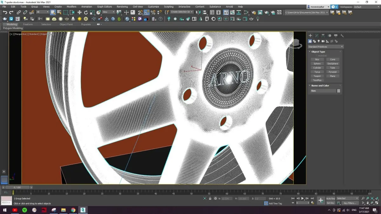Toggle 3D Snaps button

point(140,12)
